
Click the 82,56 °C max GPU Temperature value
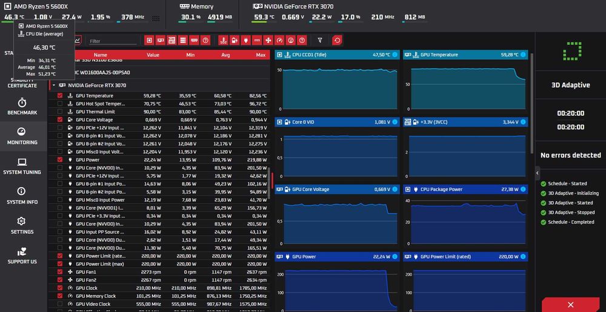click(x=258, y=96)
